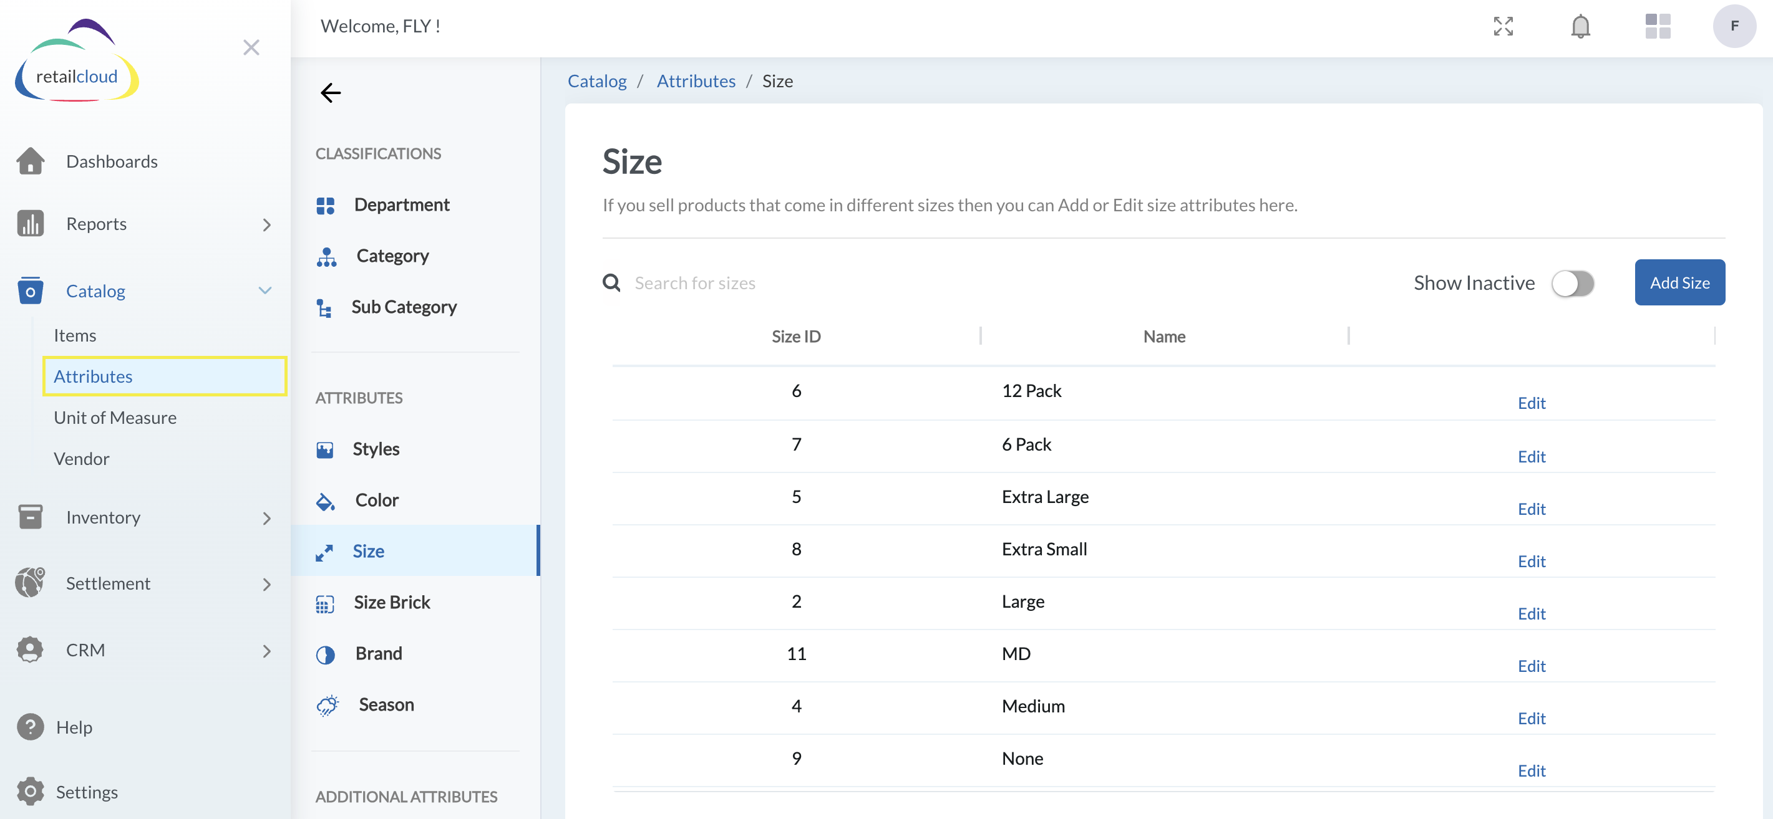Click the retailcloud logo
This screenshot has width=1773, height=819.
tap(76, 61)
